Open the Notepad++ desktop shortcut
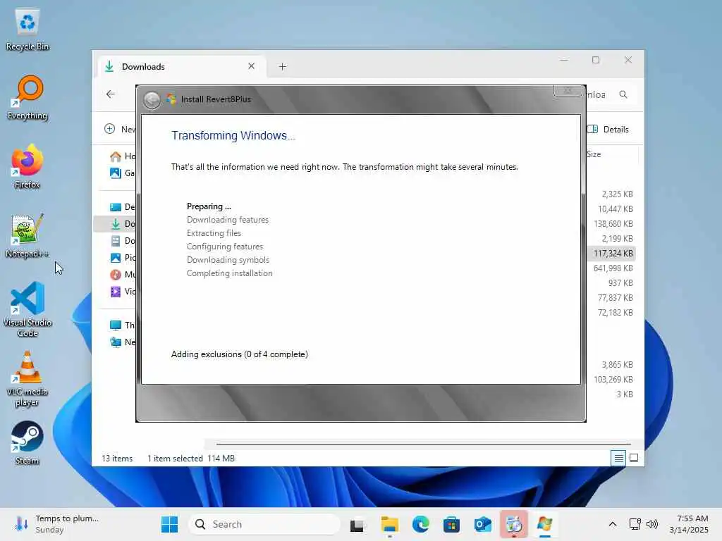Screen dimensions: 722x541 pyautogui.click(x=27, y=235)
